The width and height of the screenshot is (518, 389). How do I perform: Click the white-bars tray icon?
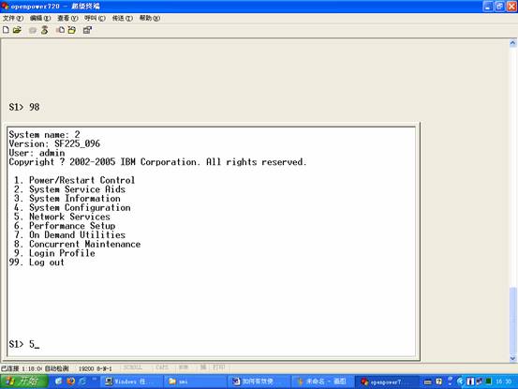[x=470, y=382]
